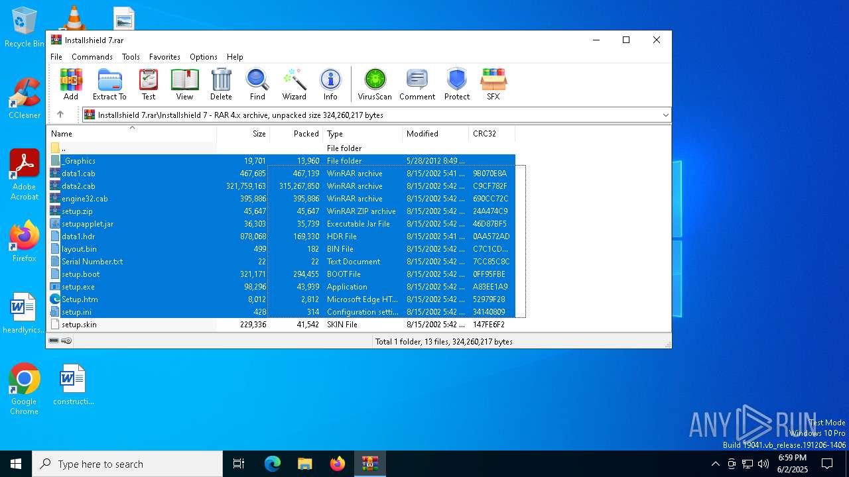
Task: Open the Find magnifier tool
Action: [x=257, y=84]
